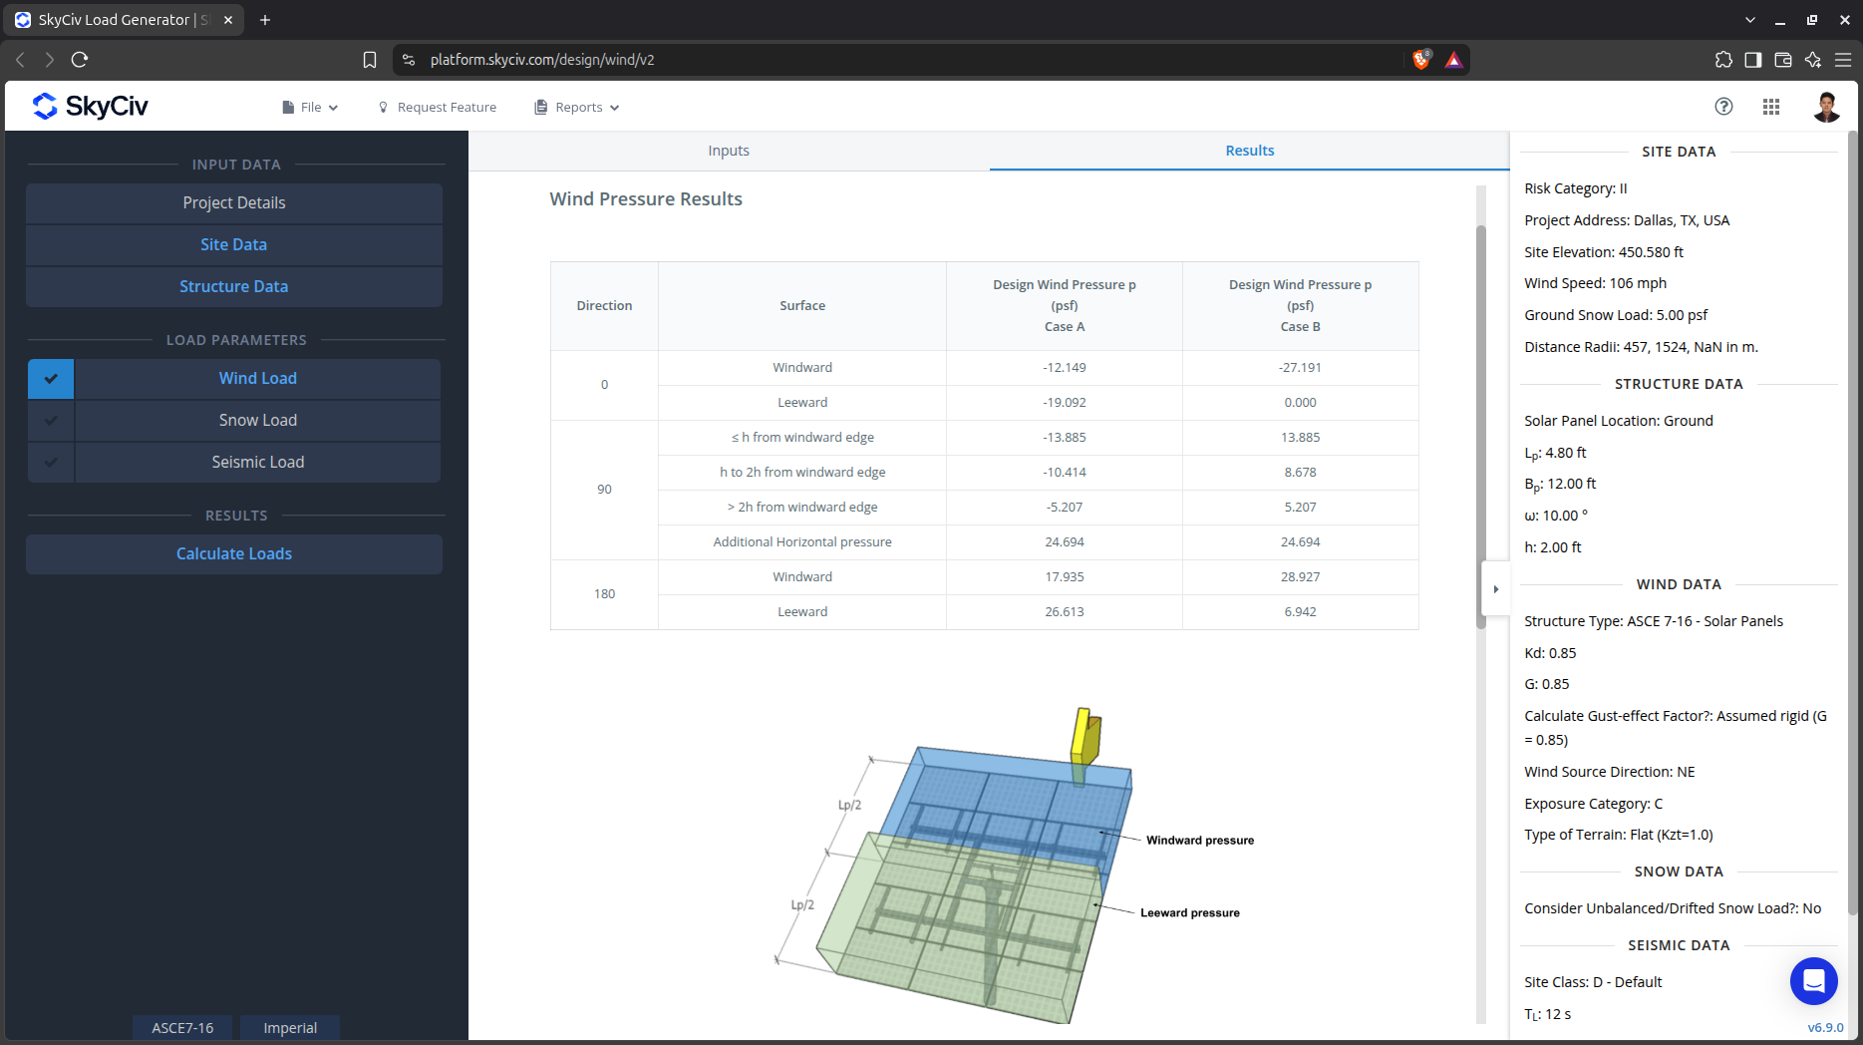This screenshot has height=1045, width=1863.
Task: Click the browser bookmark icon
Action: [370, 60]
